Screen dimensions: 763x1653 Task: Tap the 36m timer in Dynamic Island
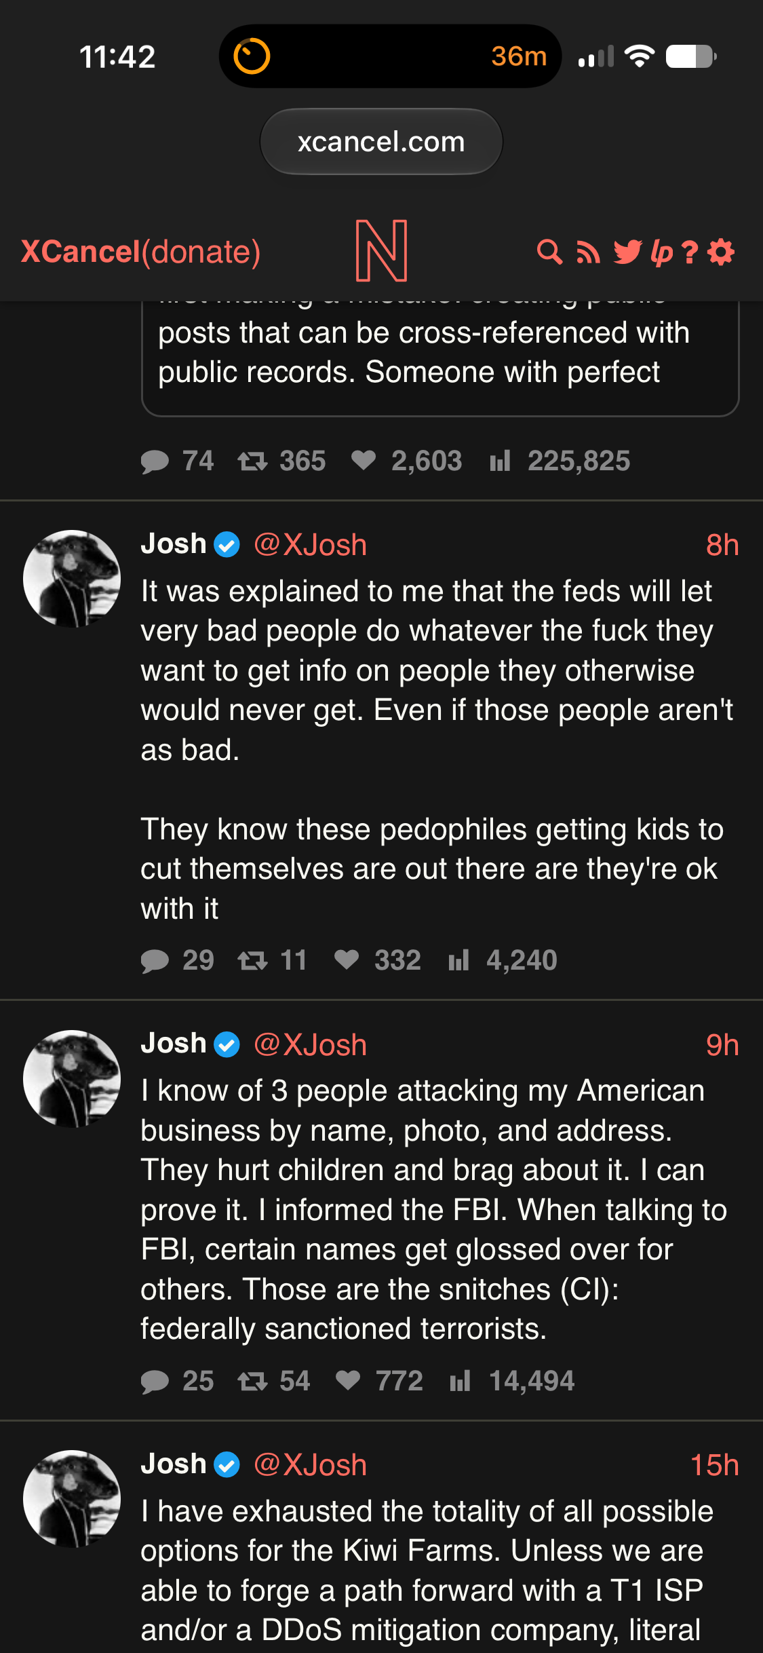[x=519, y=56]
